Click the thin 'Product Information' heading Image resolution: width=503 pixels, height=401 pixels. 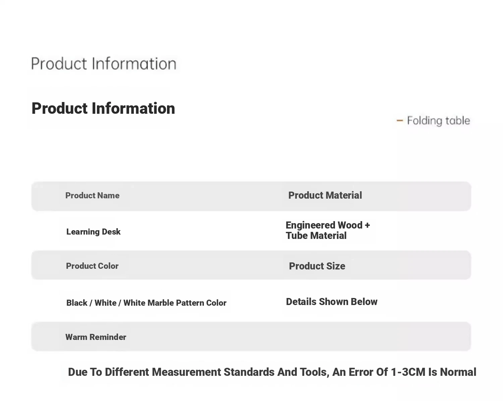tap(104, 64)
